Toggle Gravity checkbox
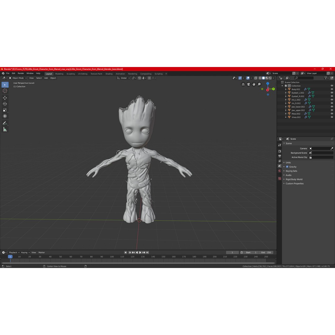This screenshot has width=335, height=335. point(287,167)
